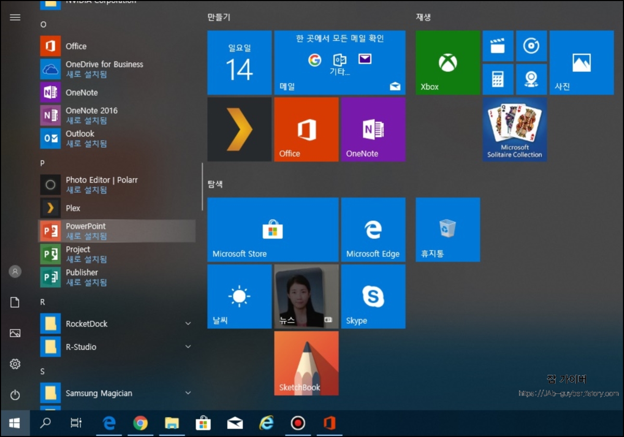Viewport: 624px width, 437px height.
Task: Open Publisher from the app list
Action: tap(117, 277)
